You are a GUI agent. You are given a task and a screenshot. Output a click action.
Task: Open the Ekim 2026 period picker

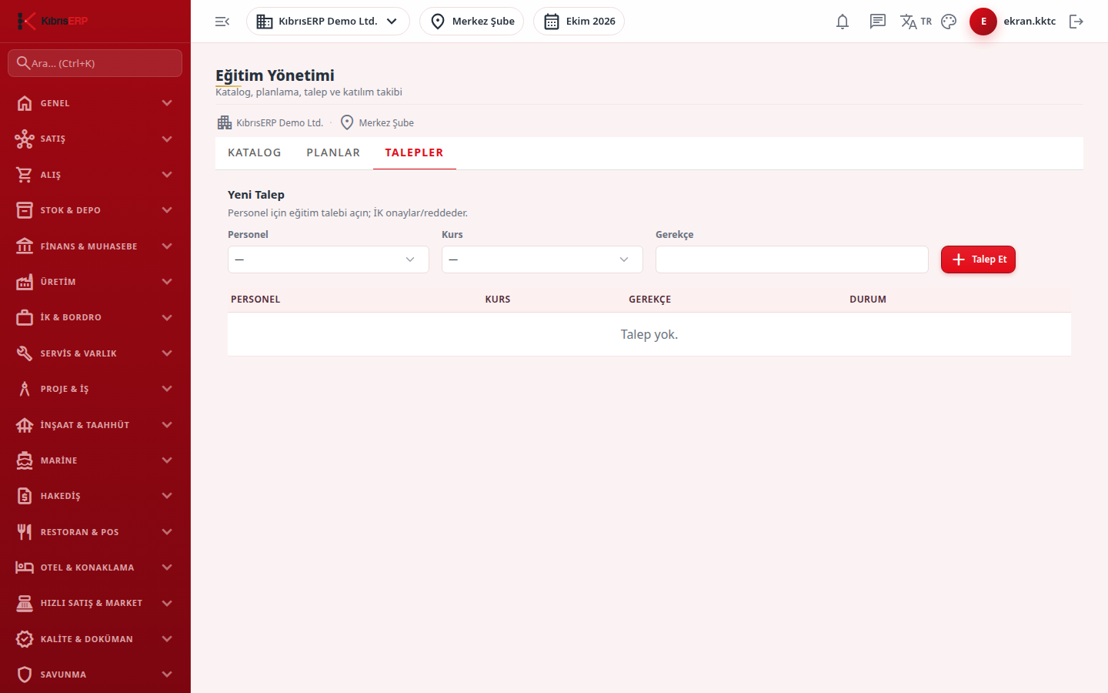tap(579, 22)
